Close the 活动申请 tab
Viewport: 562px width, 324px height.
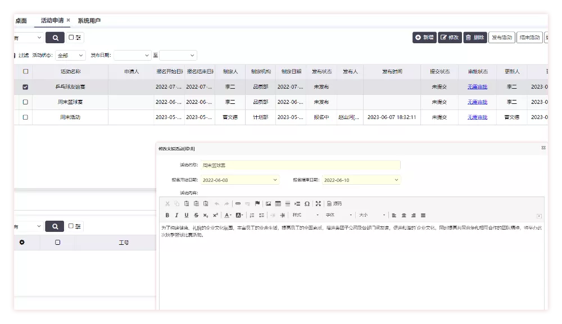[x=68, y=20]
